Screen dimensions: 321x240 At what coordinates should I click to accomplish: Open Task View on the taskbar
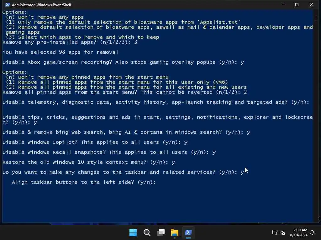[161, 232]
